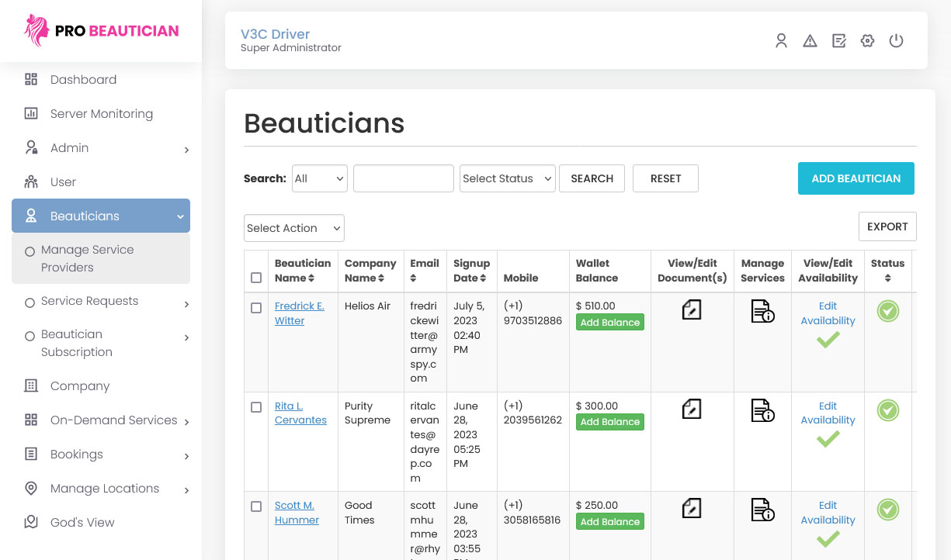Click Add Balance for the $510.00 wallet
Image resolution: width=951 pixels, height=560 pixels.
coord(610,323)
